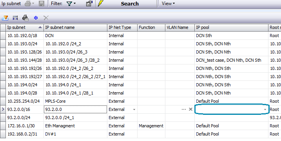
Task: Open the View menu
Action: click(168, 4)
